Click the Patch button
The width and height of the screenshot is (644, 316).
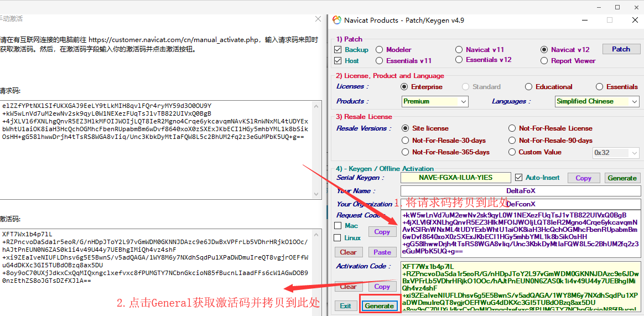pos(621,49)
